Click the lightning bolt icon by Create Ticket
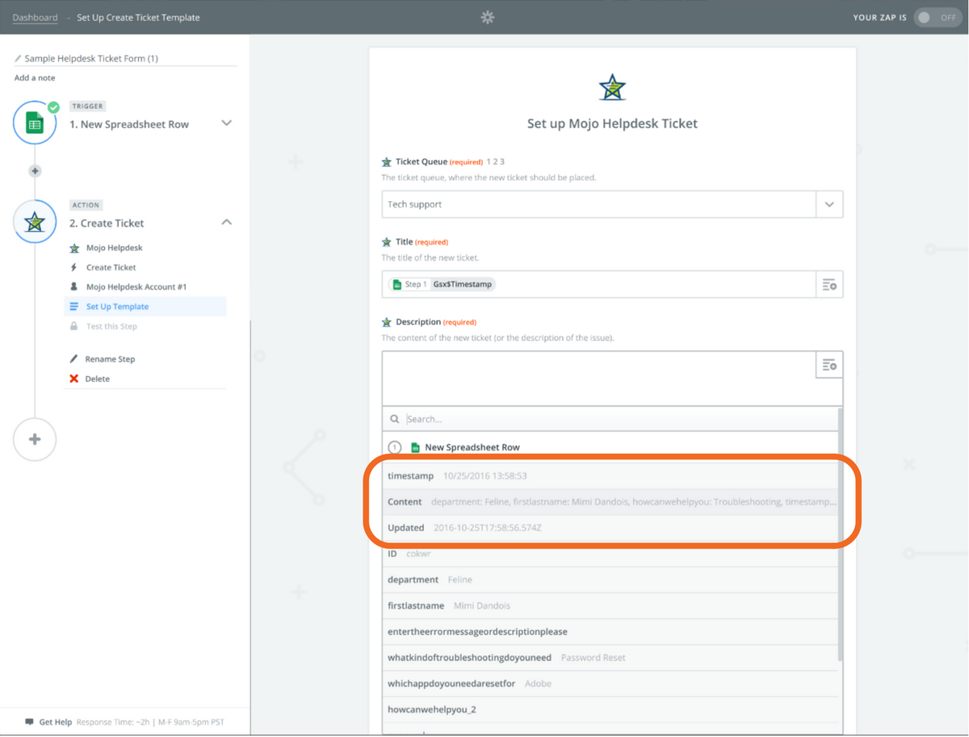Image resolution: width=969 pixels, height=737 pixels. 74,267
